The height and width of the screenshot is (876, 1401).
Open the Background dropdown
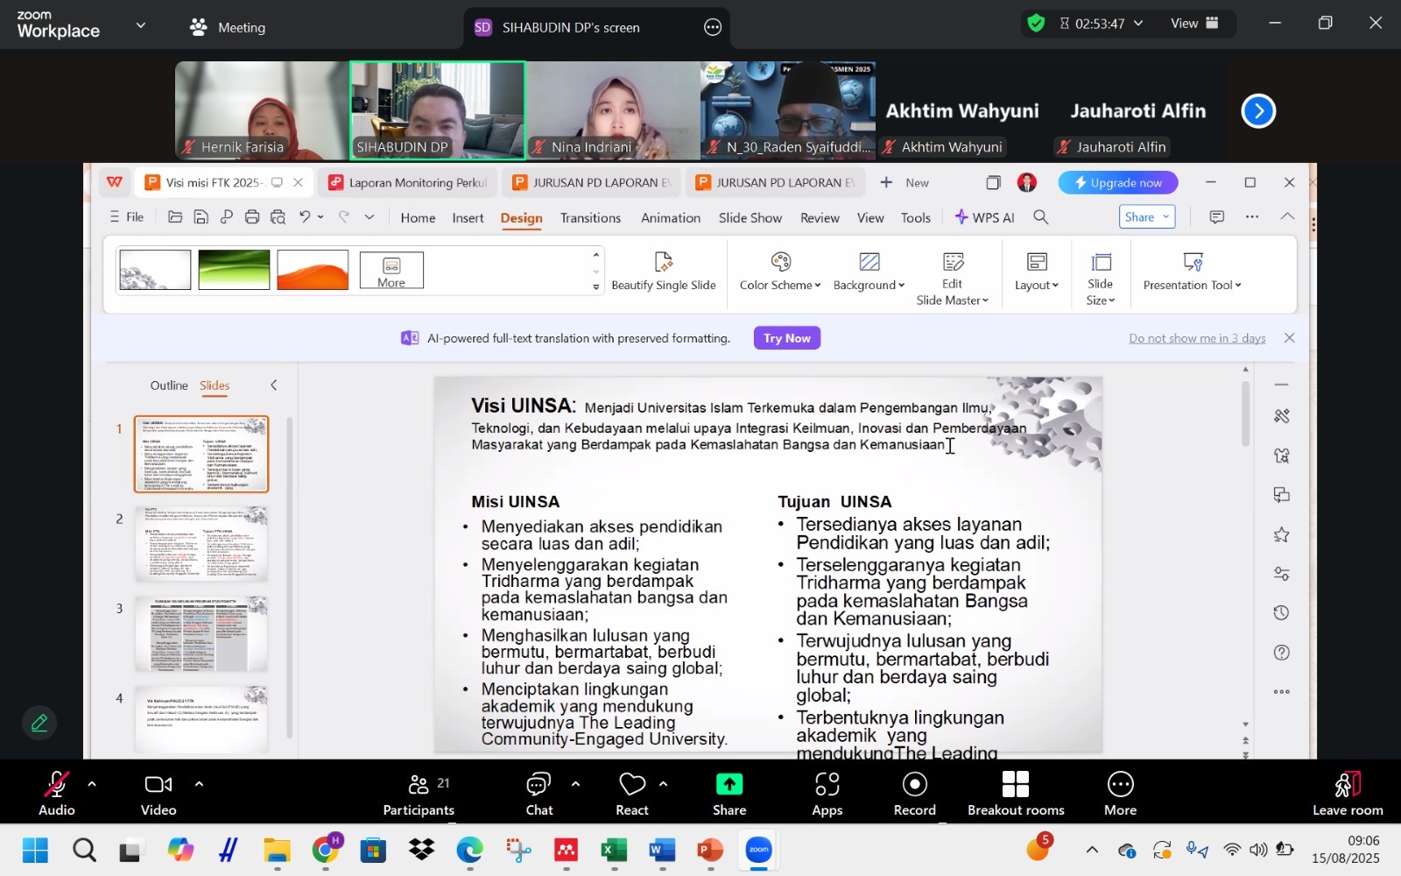coord(869,285)
